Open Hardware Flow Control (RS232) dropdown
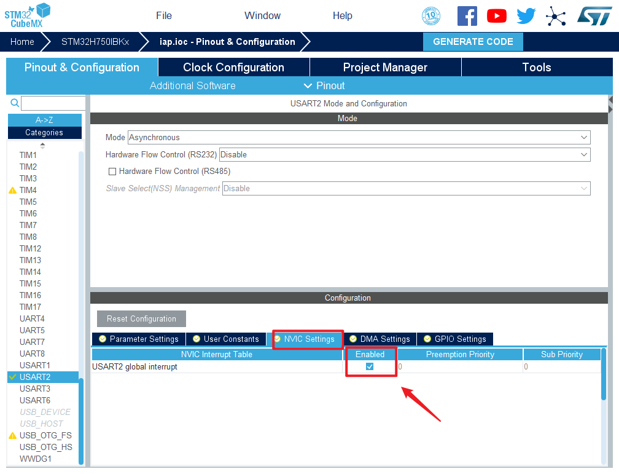Screen dimensions: 619x474 click(404, 155)
